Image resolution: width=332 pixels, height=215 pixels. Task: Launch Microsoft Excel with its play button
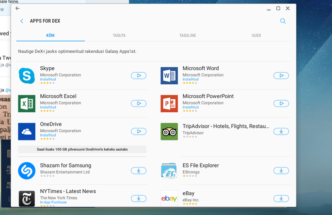coord(139,104)
